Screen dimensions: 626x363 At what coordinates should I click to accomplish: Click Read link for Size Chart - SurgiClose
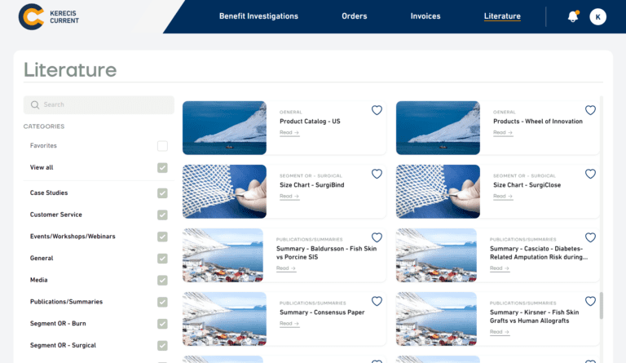pyautogui.click(x=503, y=196)
